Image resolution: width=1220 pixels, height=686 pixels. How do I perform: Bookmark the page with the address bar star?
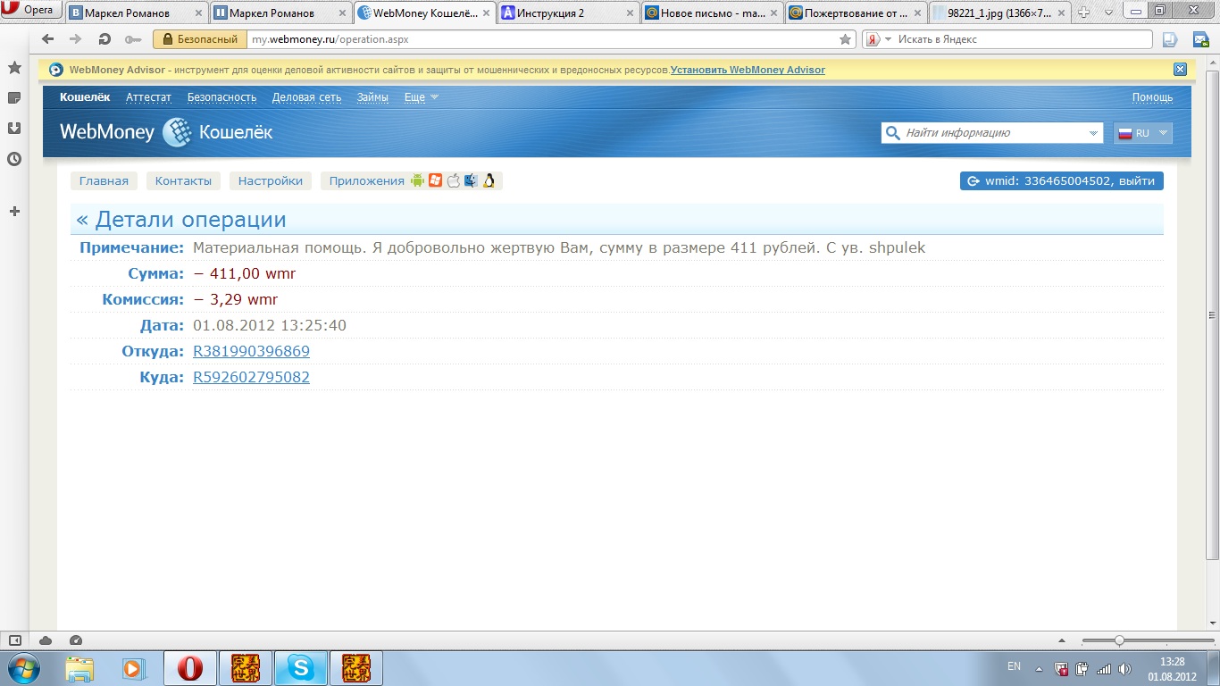(846, 39)
